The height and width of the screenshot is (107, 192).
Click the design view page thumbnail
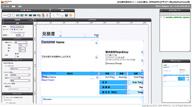point(176,82)
